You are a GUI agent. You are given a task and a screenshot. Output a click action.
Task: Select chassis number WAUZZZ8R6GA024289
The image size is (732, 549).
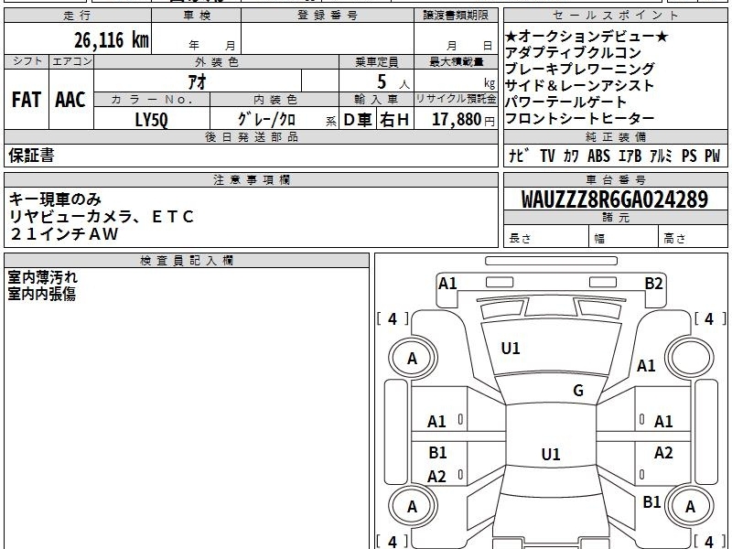[615, 199]
